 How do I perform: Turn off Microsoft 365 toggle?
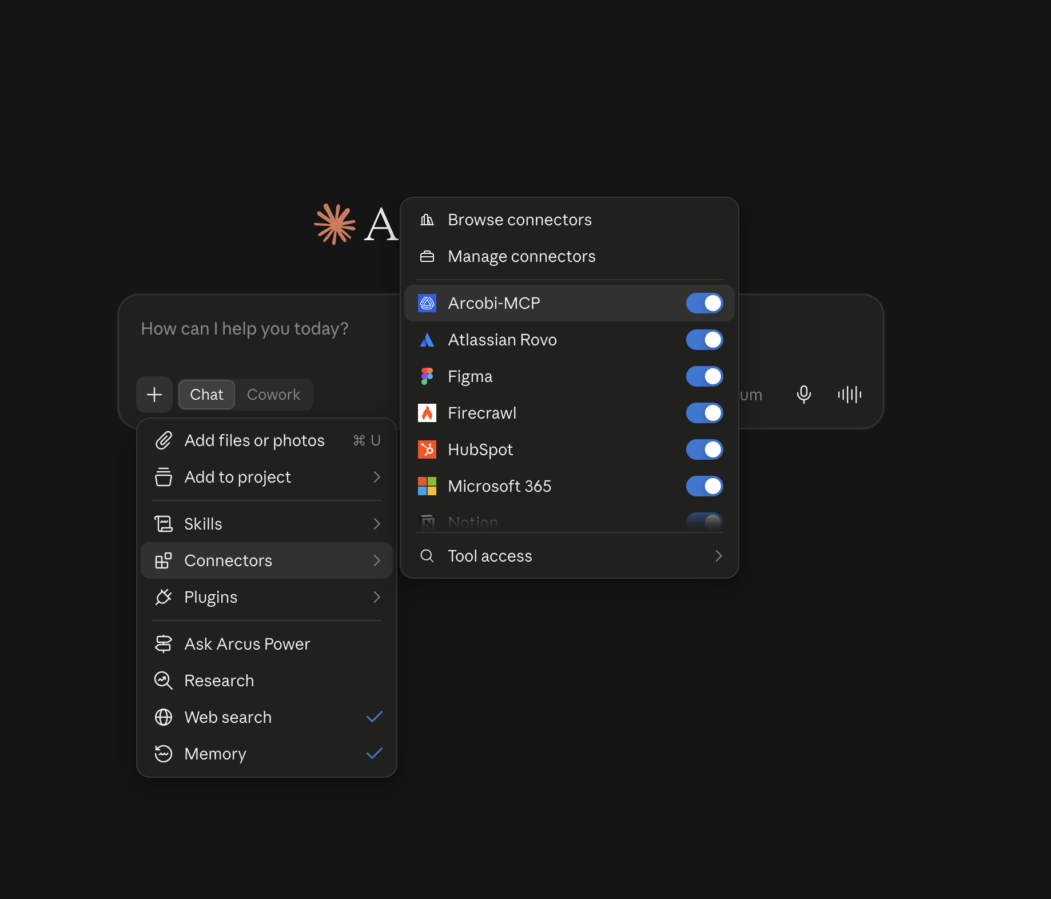(x=704, y=486)
